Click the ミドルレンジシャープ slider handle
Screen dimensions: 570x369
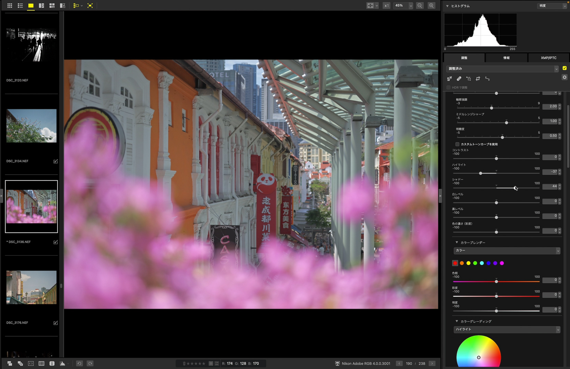coord(506,123)
